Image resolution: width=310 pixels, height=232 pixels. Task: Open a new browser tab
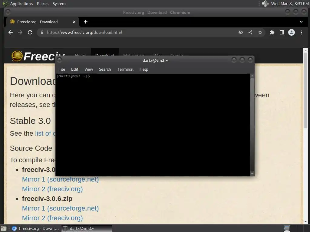tap(86, 22)
